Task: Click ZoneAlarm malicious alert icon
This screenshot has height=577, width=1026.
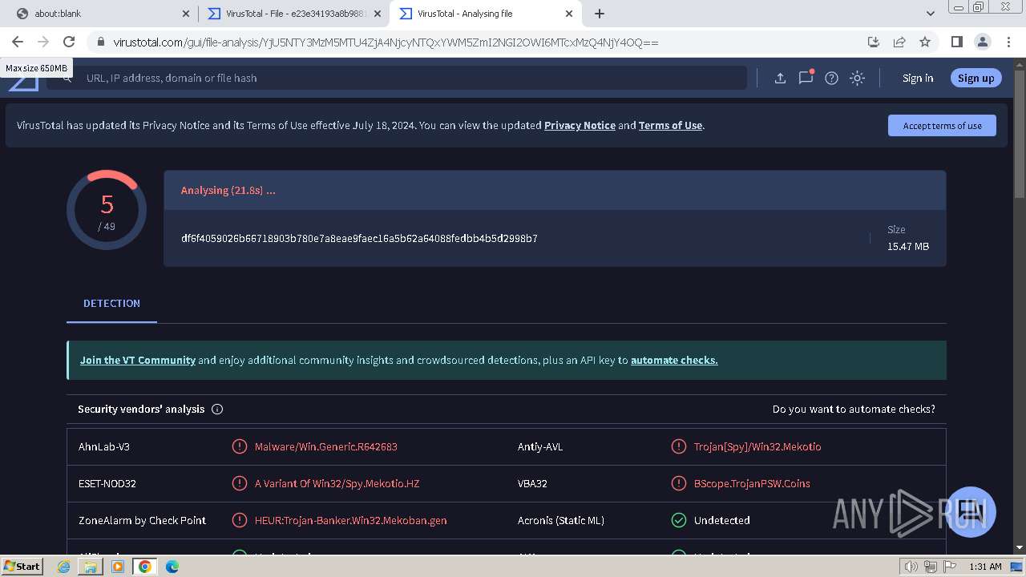Action: point(239,520)
